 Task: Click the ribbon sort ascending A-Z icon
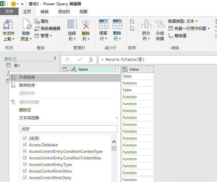coord(132,21)
